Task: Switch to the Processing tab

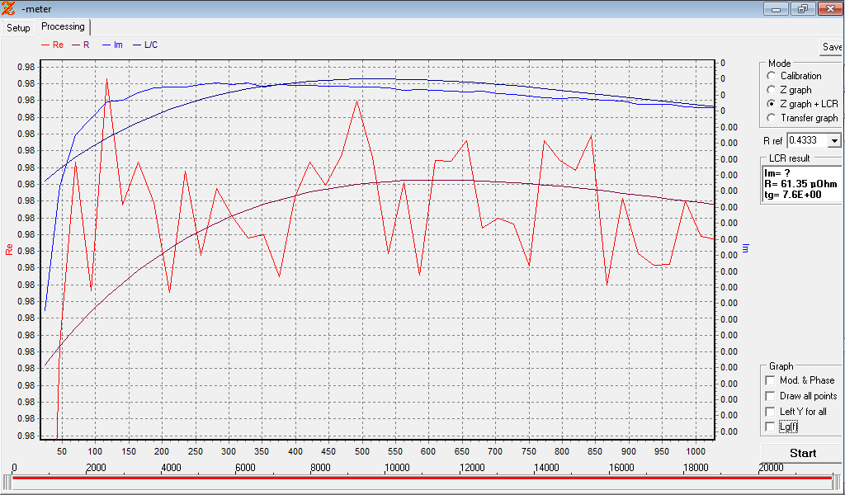Action: tap(63, 26)
